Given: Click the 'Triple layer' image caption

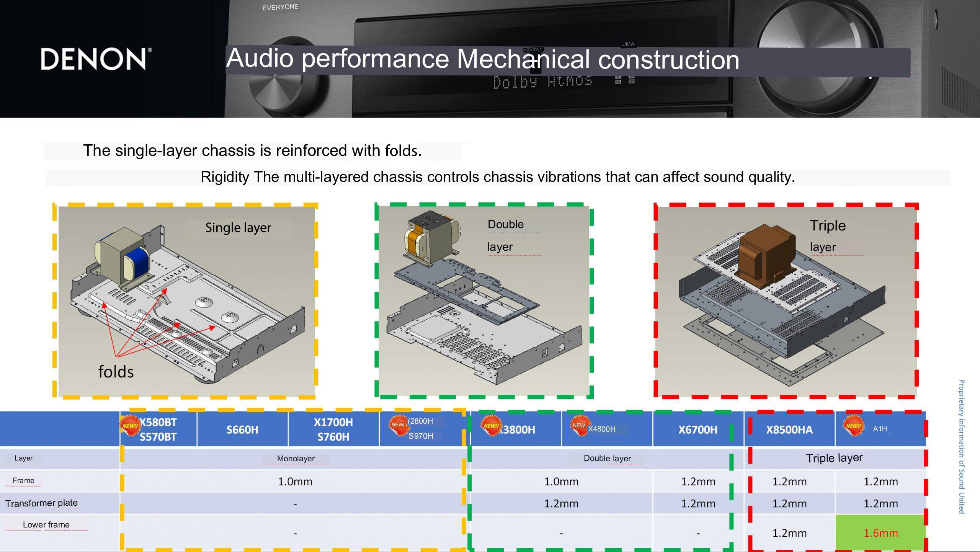Looking at the screenshot, I should point(827,236).
